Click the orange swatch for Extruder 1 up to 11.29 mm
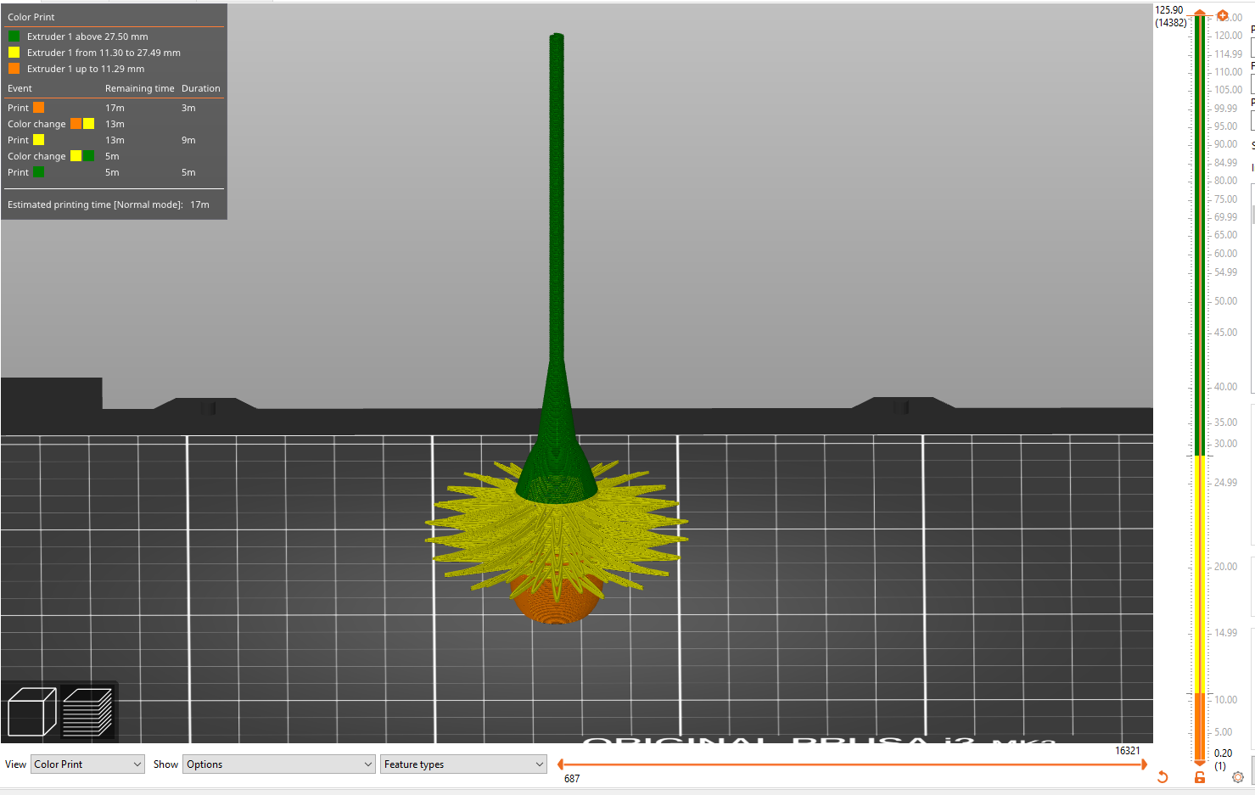 coord(14,69)
